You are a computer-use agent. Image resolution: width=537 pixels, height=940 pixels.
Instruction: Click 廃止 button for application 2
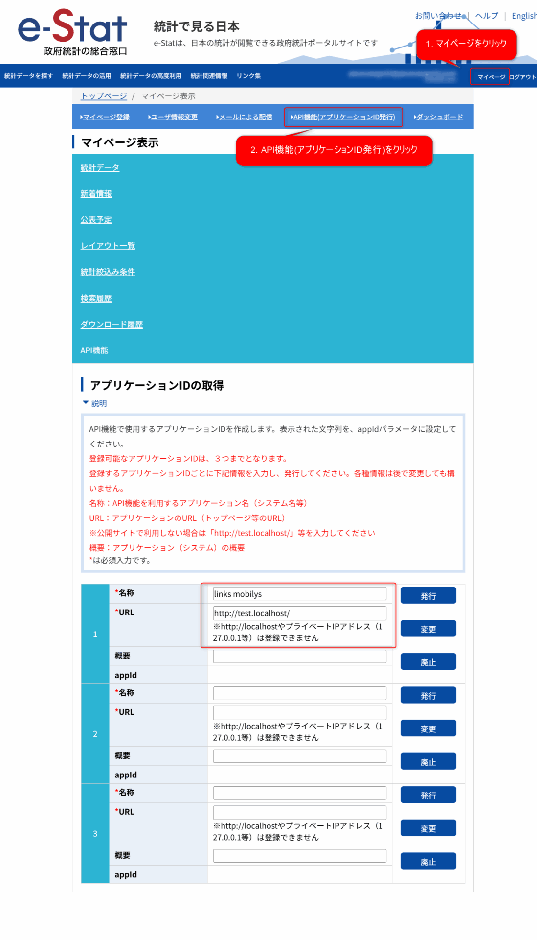[428, 762]
